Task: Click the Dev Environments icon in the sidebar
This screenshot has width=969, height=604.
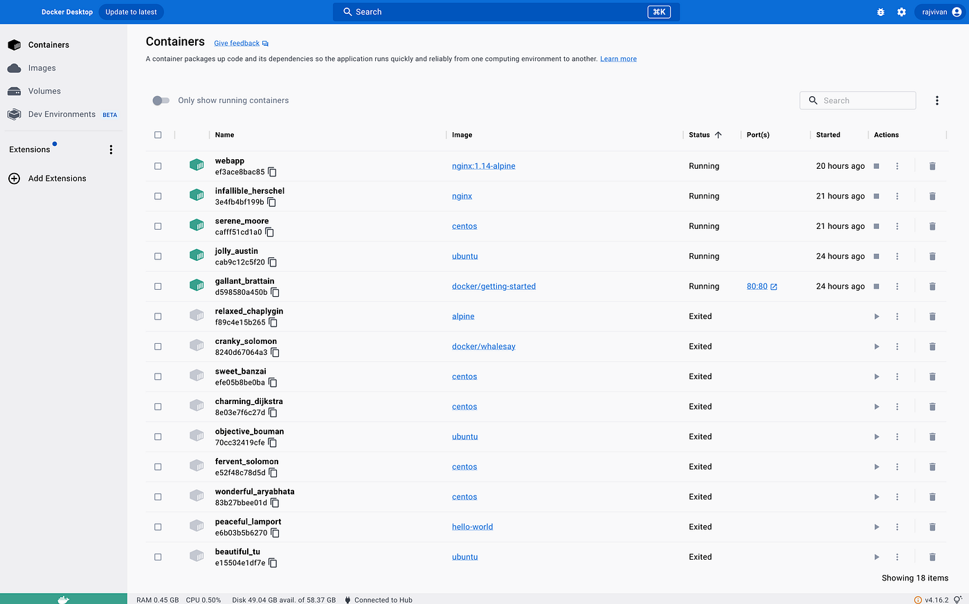Action: 14,114
